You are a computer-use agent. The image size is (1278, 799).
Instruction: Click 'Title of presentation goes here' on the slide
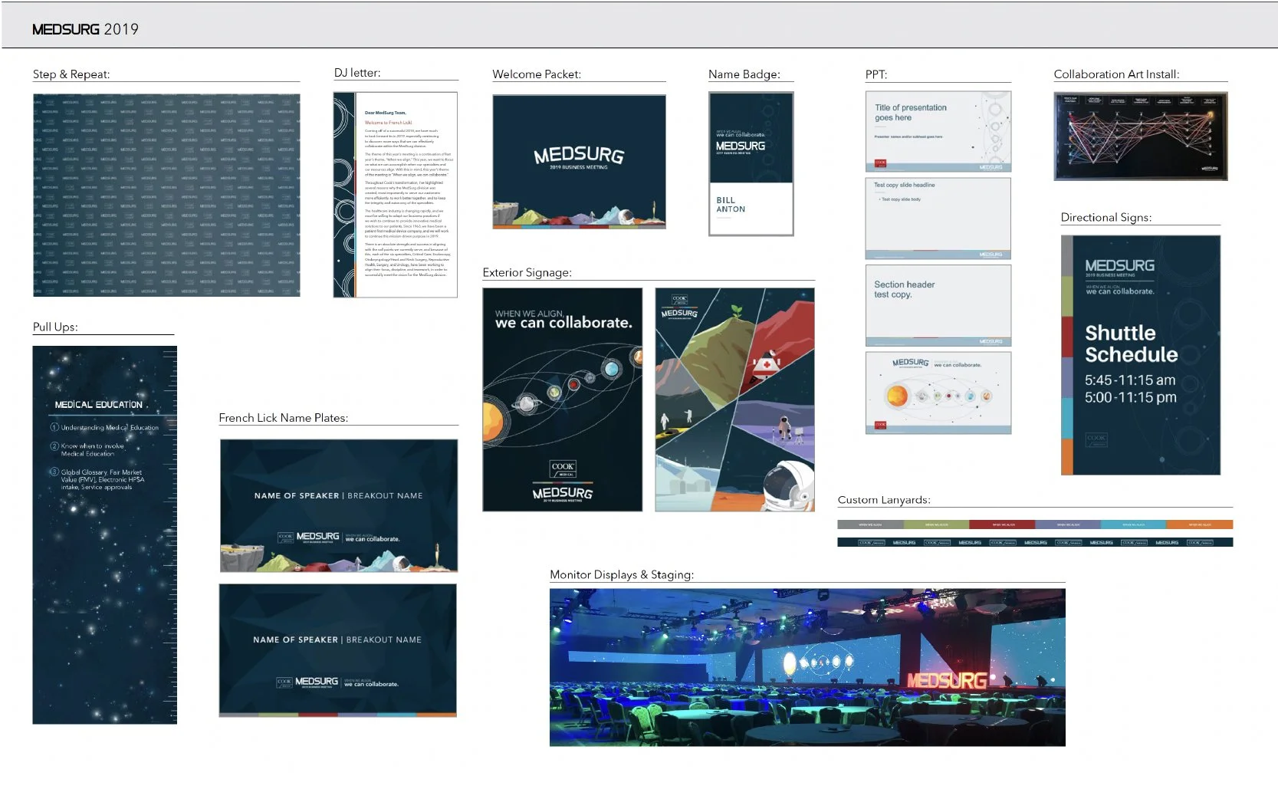click(911, 113)
